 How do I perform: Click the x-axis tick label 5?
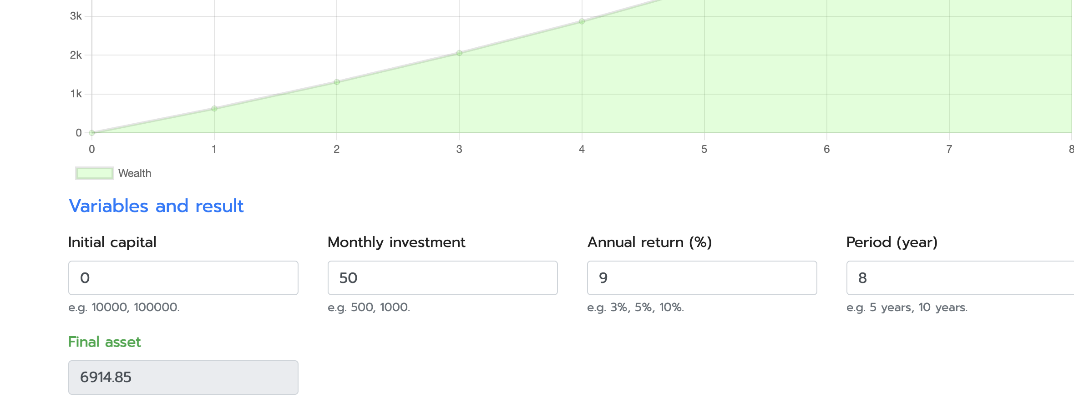pyautogui.click(x=704, y=149)
